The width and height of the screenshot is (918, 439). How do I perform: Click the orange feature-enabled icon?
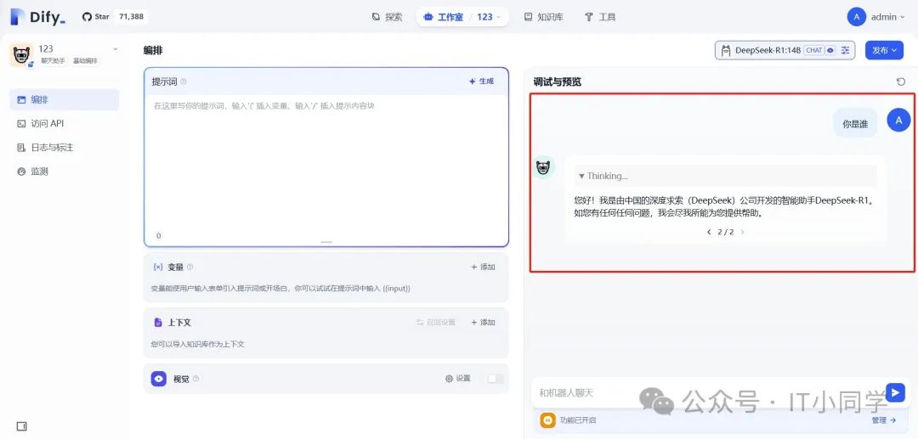pyautogui.click(x=547, y=419)
